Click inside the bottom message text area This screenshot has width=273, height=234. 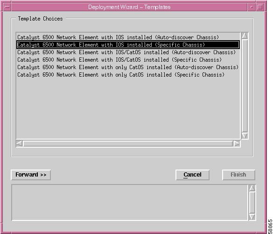pos(130,203)
